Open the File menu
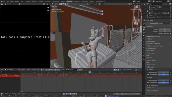This screenshot has width=172, height=97. coord(4,1)
